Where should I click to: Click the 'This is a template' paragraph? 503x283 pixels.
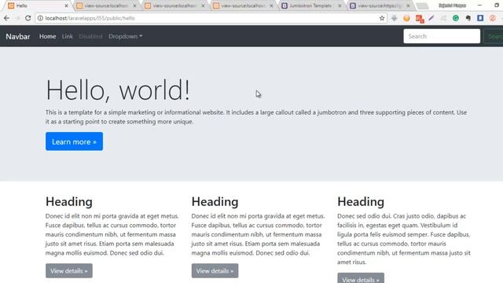coord(256,117)
